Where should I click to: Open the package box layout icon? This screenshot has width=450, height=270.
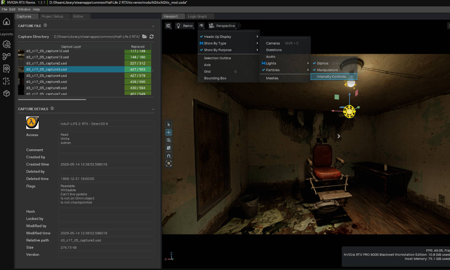[6, 93]
